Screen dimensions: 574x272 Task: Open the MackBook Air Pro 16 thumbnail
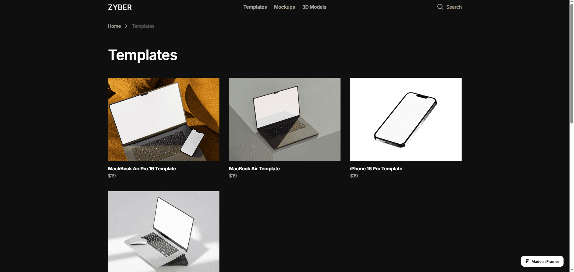coord(164,120)
